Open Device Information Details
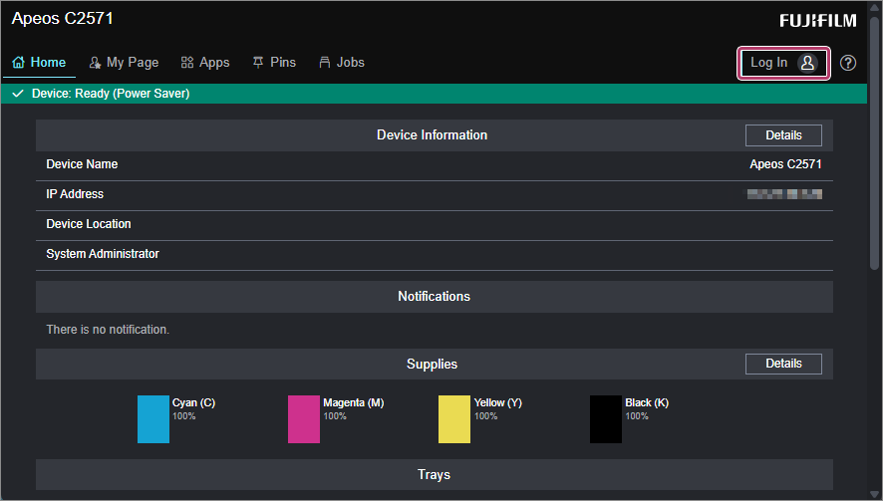The height and width of the screenshot is (501, 883). point(784,135)
